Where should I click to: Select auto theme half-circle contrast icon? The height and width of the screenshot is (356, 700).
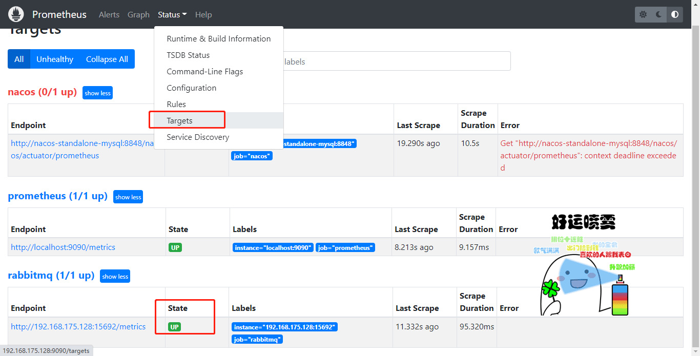pos(675,14)
